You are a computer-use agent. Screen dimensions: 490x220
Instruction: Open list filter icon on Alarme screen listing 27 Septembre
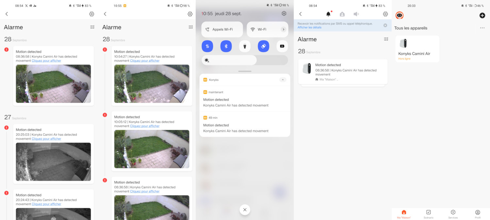coord(92,27)
